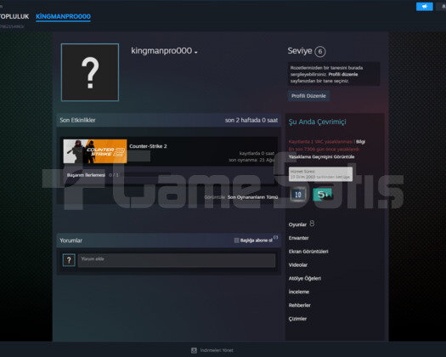Click the İndirmeleri Yönet downloads icon
This screenshot has width=446, height=357.
tap(194, 350)
